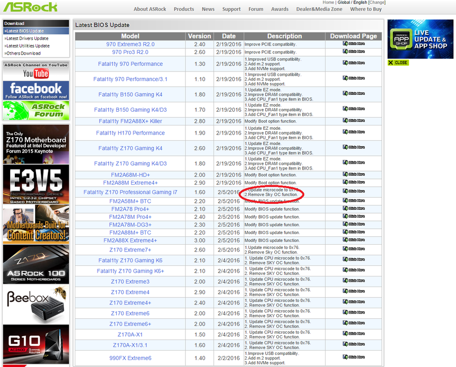Viewport: 456px width, 367px height.
Task: Open Fatal1ty Z170 Professional Gaming i7 model link
Action: click(130, 192)
